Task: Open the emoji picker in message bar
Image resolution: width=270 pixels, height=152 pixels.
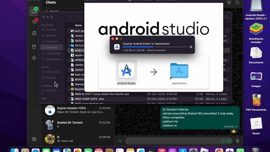Action: click(x=229, y=141)
